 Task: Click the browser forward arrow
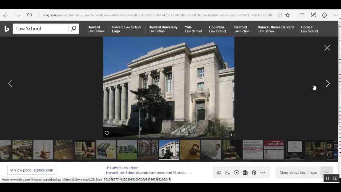click(x=18, y=15)
